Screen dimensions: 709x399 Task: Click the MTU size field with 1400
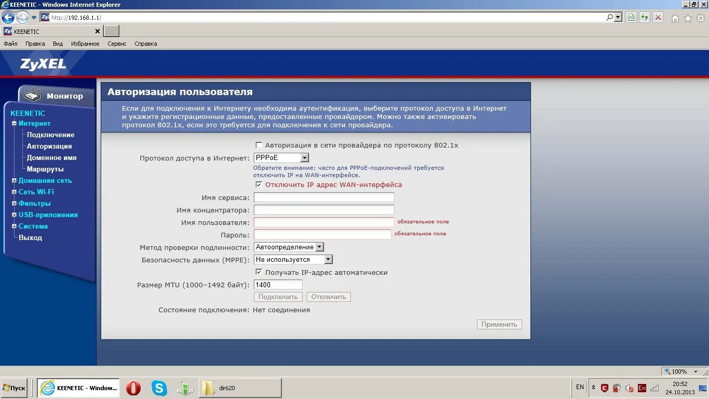tap(278, 285)
